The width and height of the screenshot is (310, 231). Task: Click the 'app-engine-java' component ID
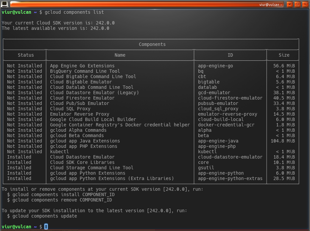pos(218,141)
